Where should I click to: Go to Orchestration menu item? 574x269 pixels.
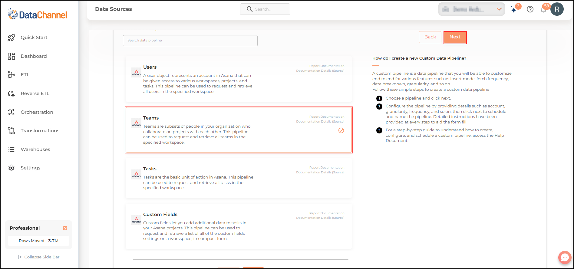tap(37, 112)
